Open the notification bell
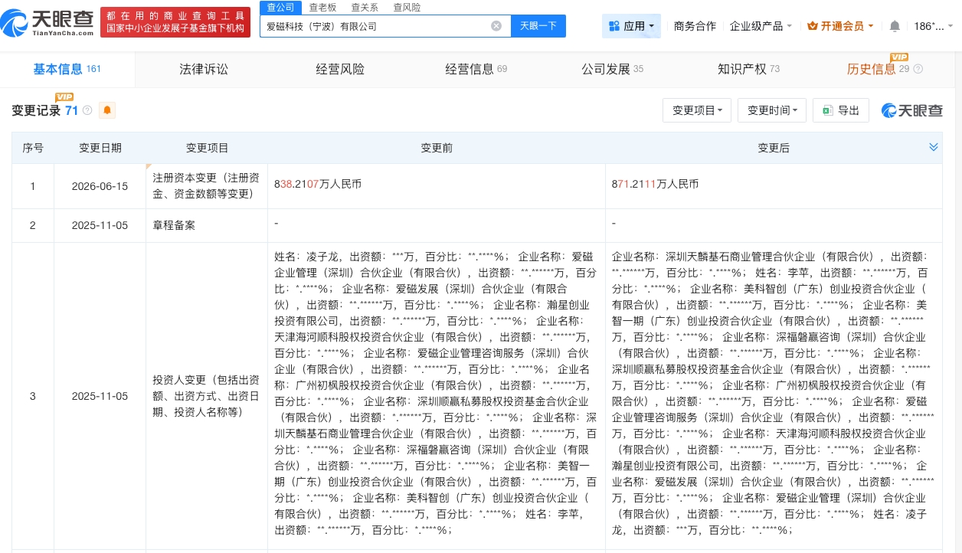The image size is (962, 553). click(895, 26)
